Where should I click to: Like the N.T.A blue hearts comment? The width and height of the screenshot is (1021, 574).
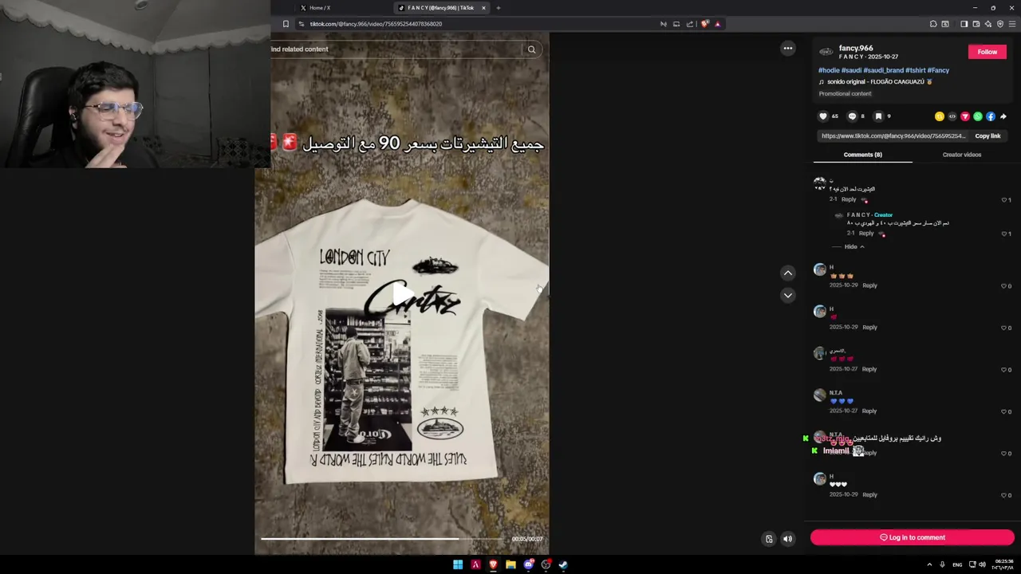[1004, 411]
